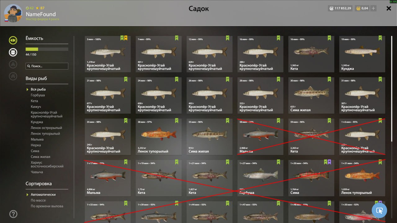Toggle the yellow star flag on first Краснопёр-Угай
This screenshot has height=223, width=397.
[126, 38]
